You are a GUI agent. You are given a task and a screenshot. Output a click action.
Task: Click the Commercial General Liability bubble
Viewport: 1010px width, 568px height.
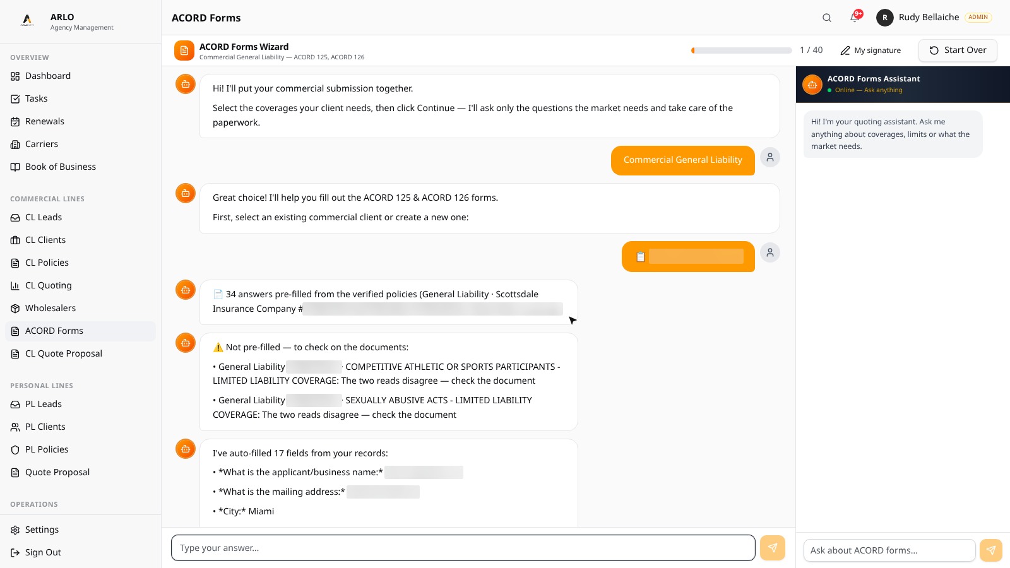click(683, 160)
